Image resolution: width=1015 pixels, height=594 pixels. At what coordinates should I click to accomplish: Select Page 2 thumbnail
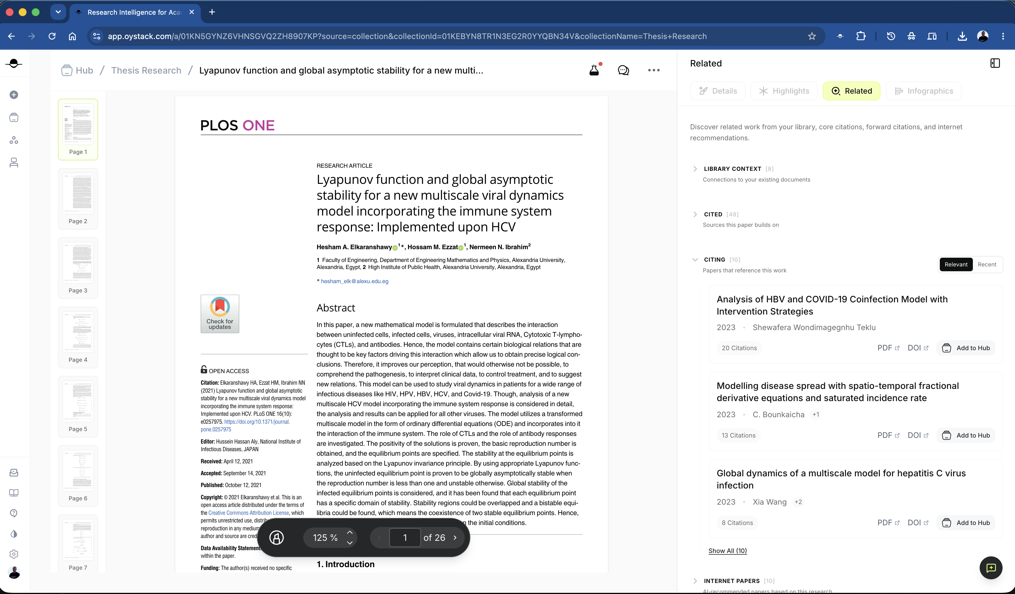tap(78, 199)
